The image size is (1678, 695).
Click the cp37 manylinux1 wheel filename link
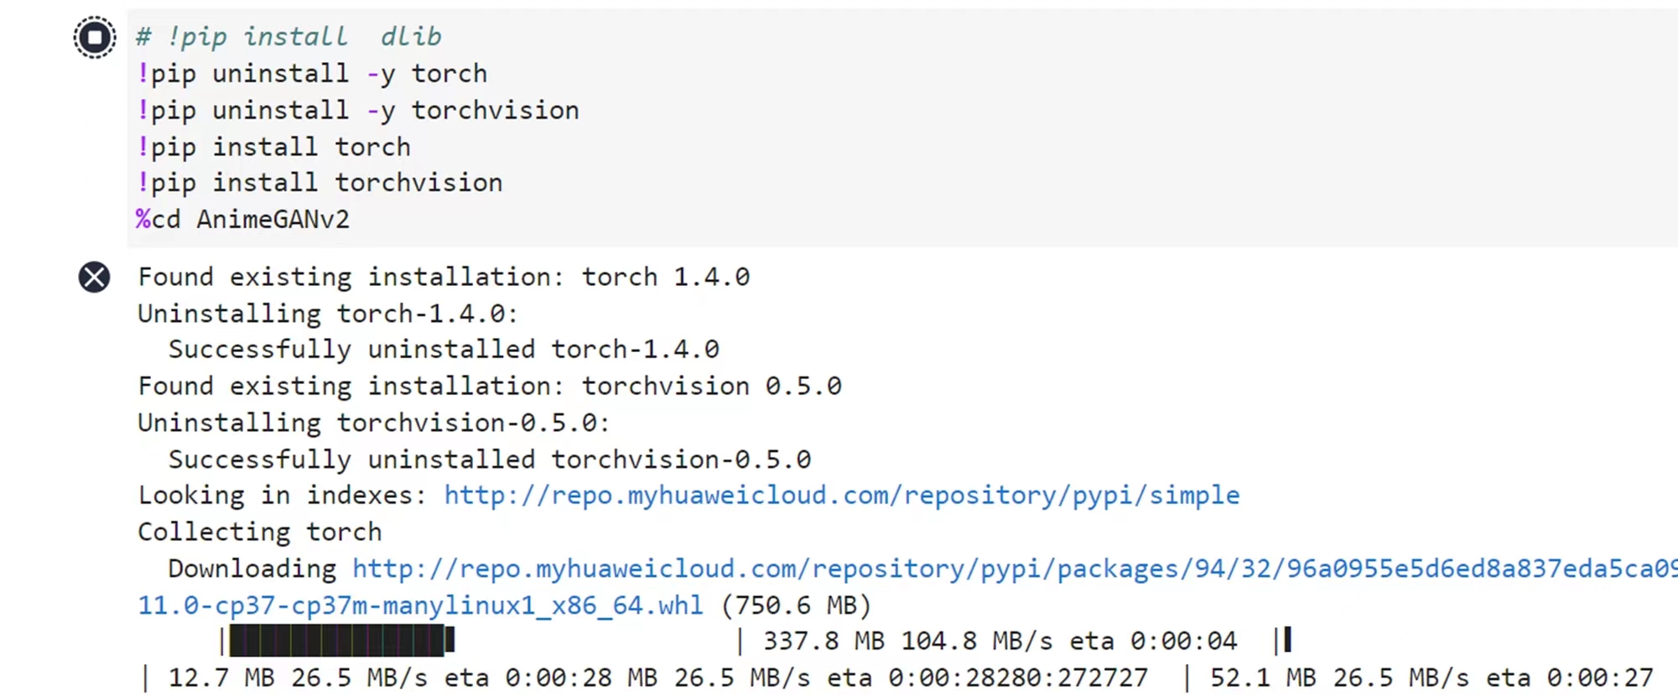pos(420,605)
